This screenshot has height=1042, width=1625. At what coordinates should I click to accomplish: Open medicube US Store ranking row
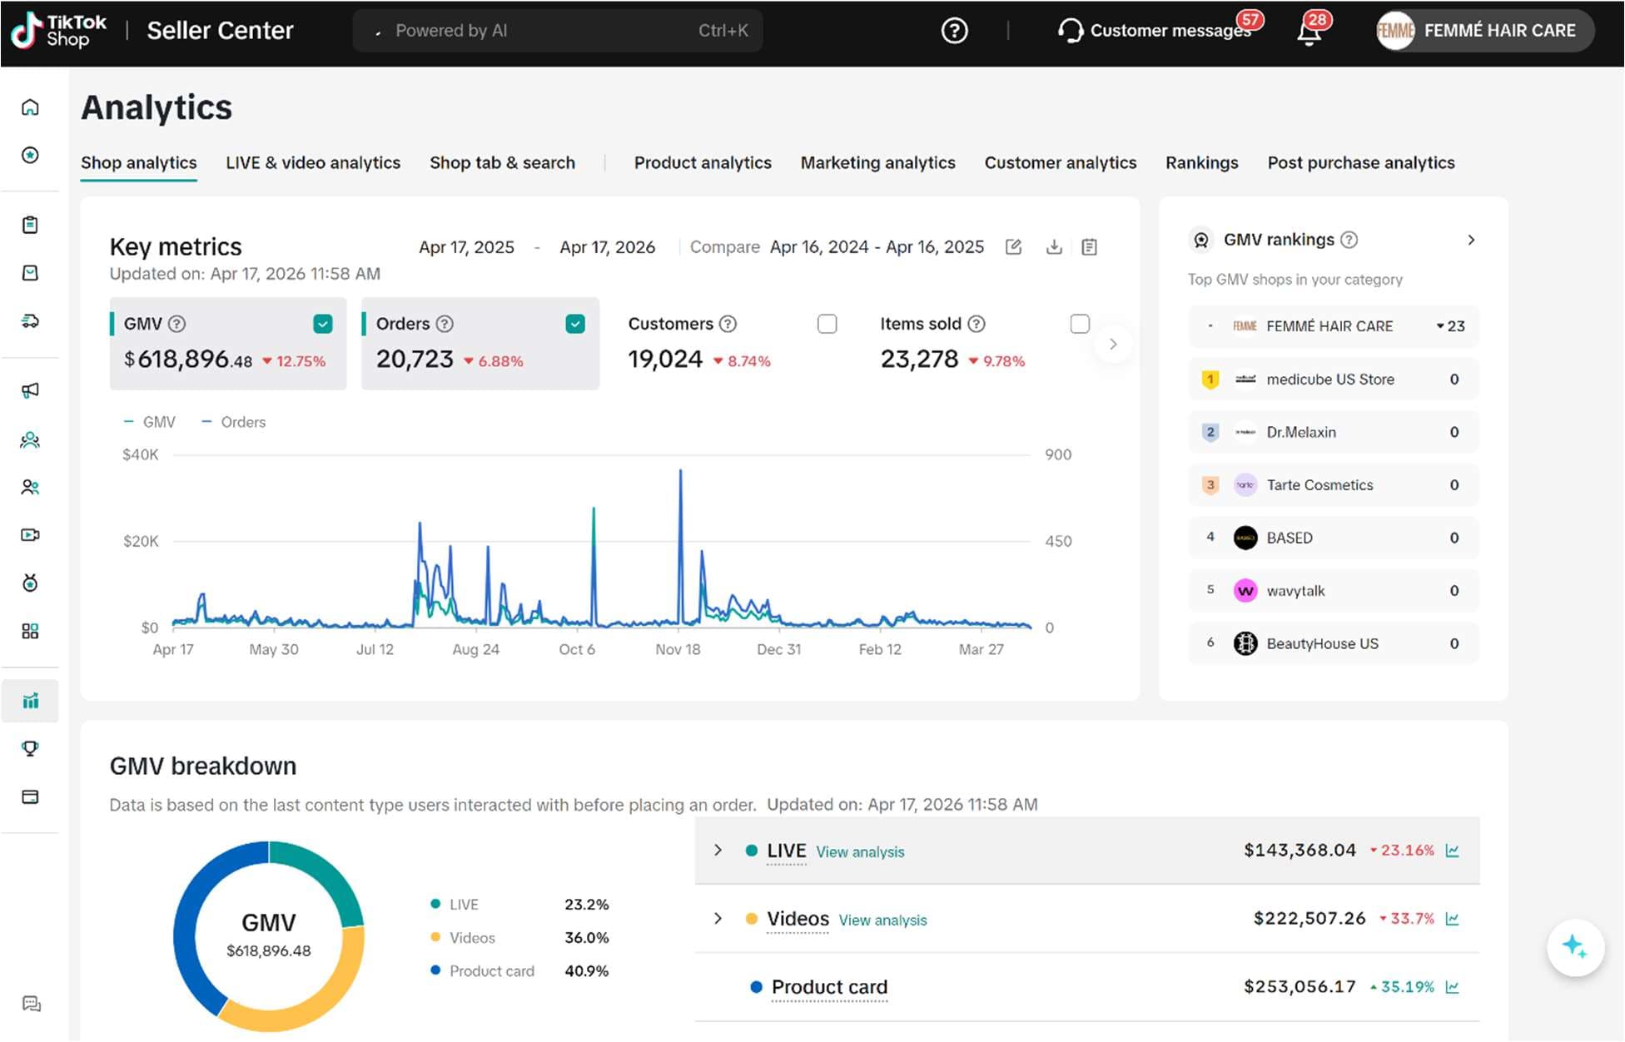coord(1333,380)
